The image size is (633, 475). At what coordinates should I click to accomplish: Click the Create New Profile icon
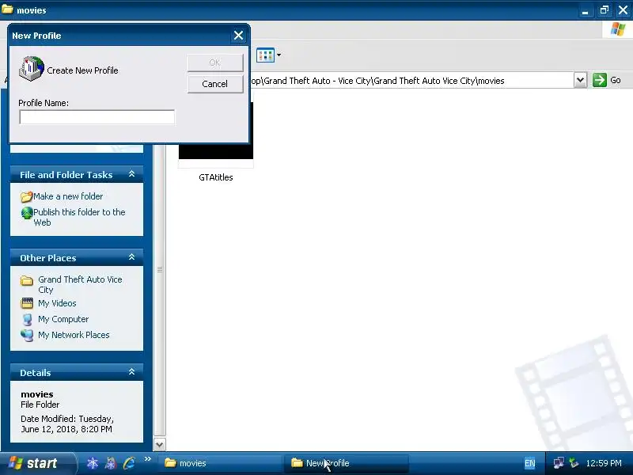tap(32, 69)
